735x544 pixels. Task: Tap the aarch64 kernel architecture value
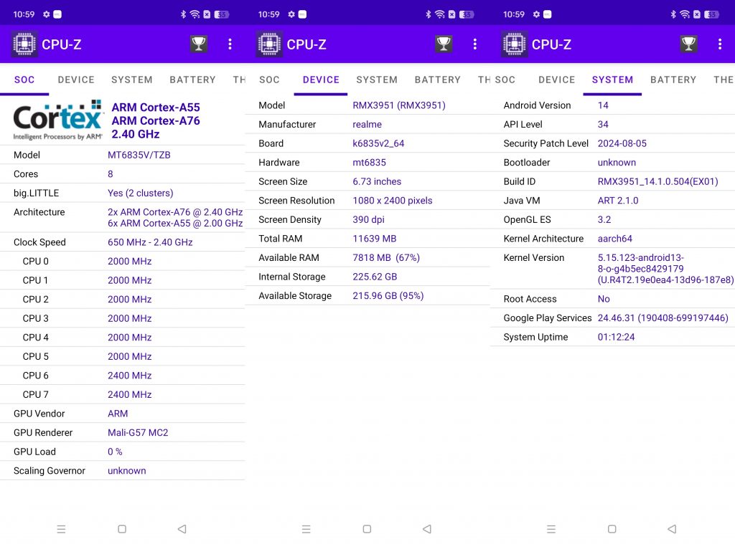(614, 239)
